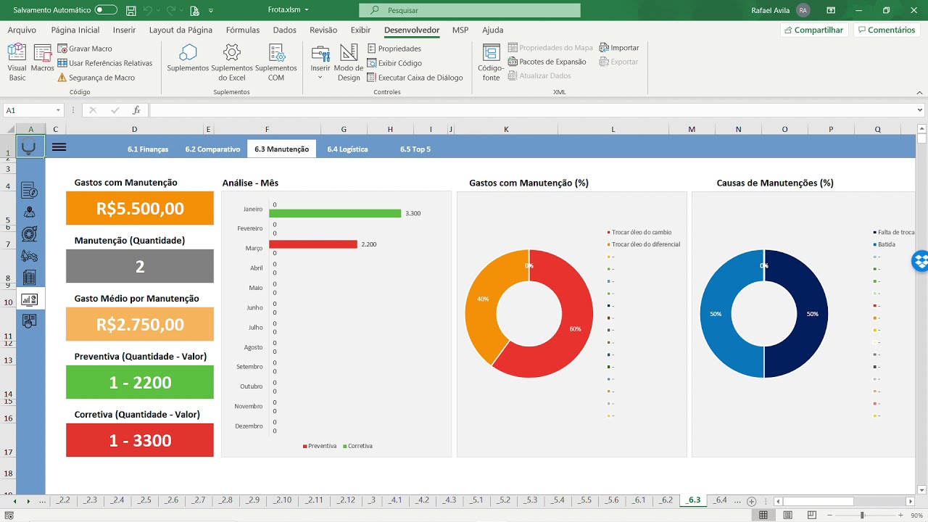Viewport: 928px width, 522px height.
Task: Open the Name Box dropdown arrow
Action: click(59, 110)
